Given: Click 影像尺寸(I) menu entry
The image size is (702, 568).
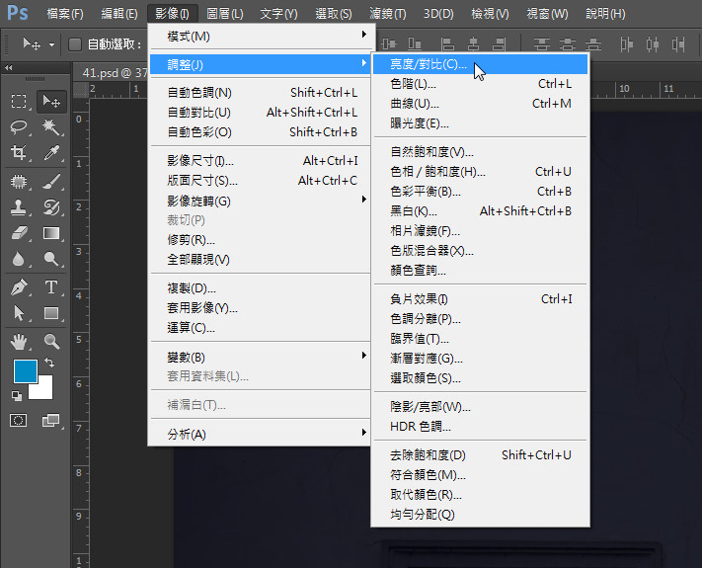Looking at the screenshot, I should (200, 161).
